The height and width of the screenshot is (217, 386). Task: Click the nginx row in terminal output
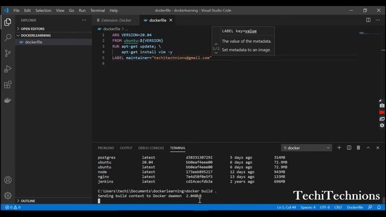[x=192, y=177]
